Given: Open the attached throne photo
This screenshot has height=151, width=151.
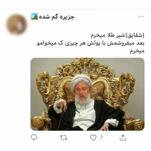Looking at the screenshot, I should [x=88, y=94].
